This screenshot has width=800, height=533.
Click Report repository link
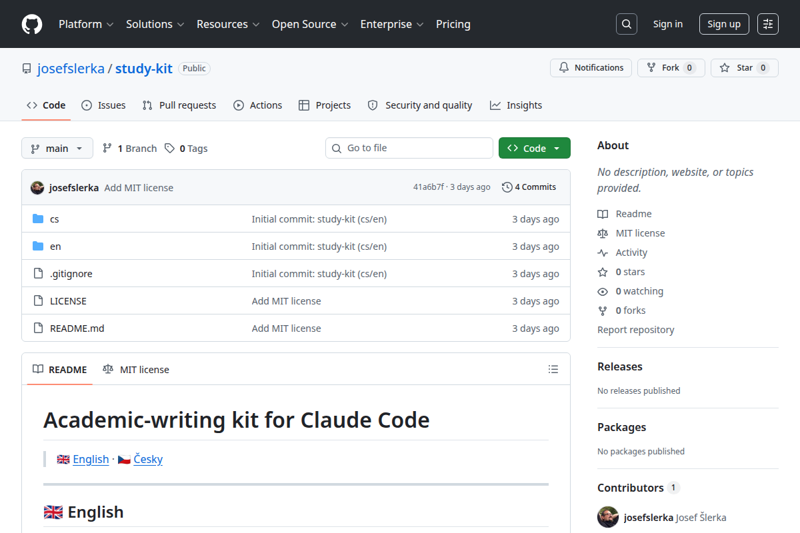[636, 330]
